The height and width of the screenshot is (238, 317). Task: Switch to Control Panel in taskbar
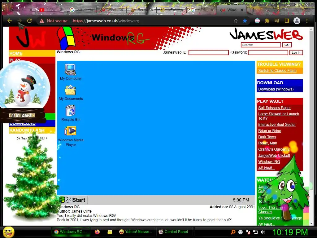tap(174, 232)
